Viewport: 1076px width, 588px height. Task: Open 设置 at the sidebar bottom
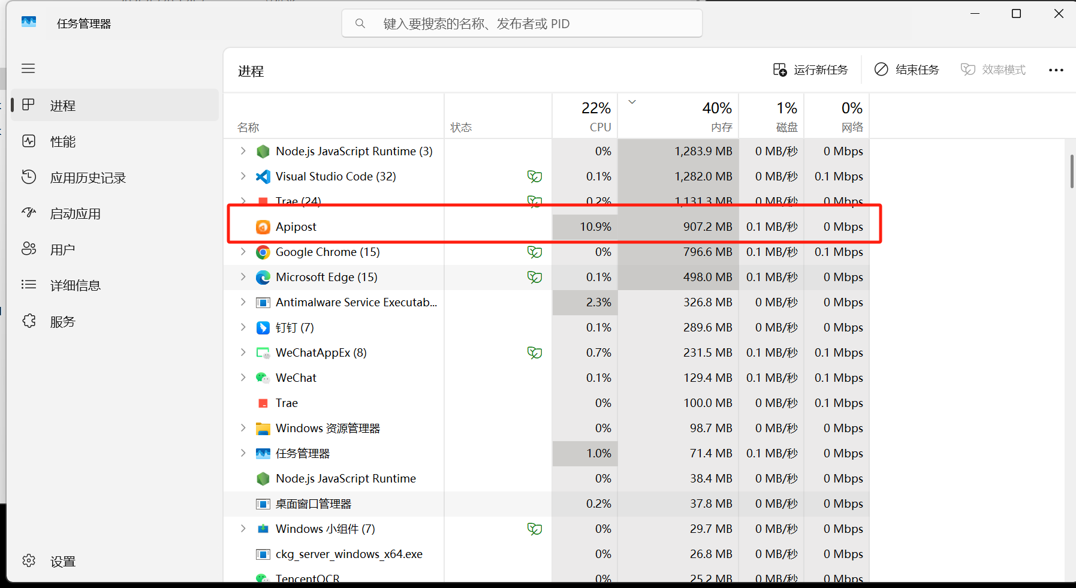tap(114, 561)
